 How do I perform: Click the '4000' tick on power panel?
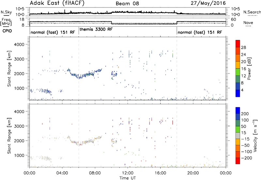click(19, 45)
